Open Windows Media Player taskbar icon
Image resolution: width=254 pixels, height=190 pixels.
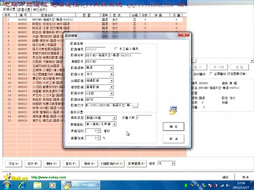point(52,185)
